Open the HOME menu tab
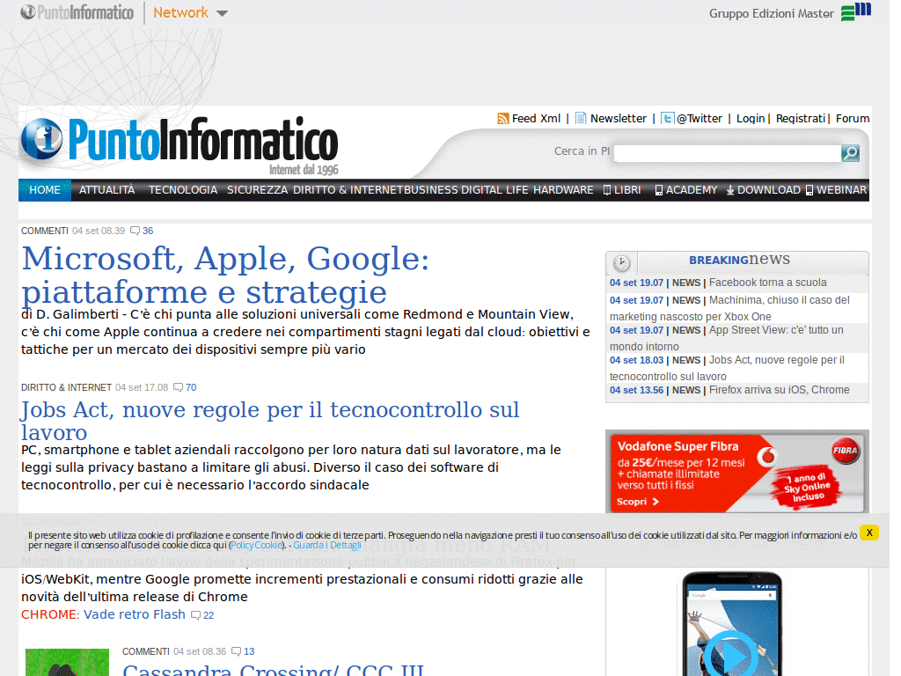This screenshot has width=901, height=676. tap(45, 190)
